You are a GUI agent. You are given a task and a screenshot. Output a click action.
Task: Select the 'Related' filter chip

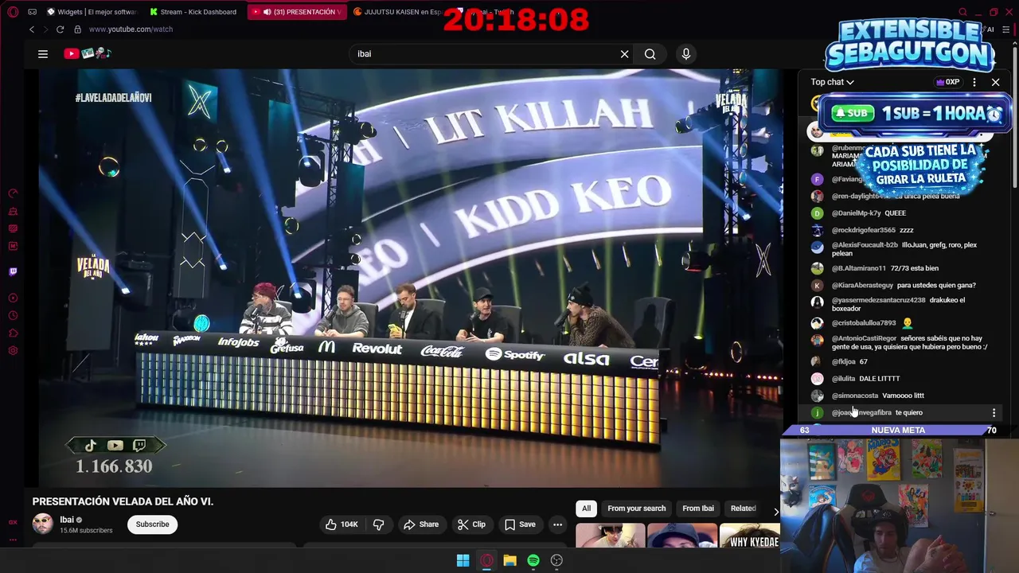[x=743, y=509]
